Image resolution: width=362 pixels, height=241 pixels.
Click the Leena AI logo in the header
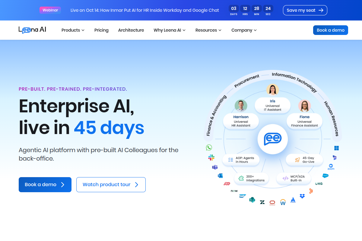click(x=32, y=30)
